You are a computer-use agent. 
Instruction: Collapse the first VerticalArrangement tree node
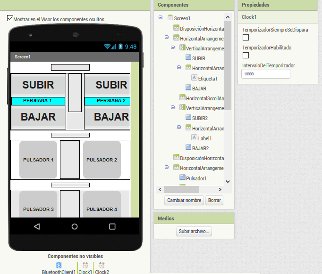[x=173, y=48]
